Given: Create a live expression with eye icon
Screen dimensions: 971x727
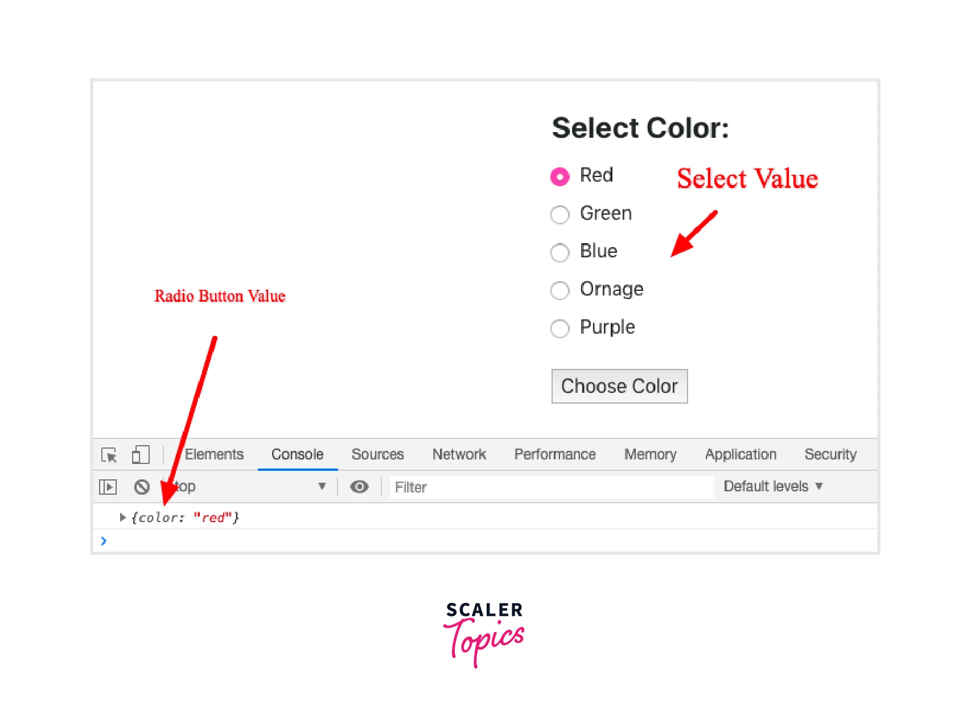Looking at the screenshot, I should point(359,487).
